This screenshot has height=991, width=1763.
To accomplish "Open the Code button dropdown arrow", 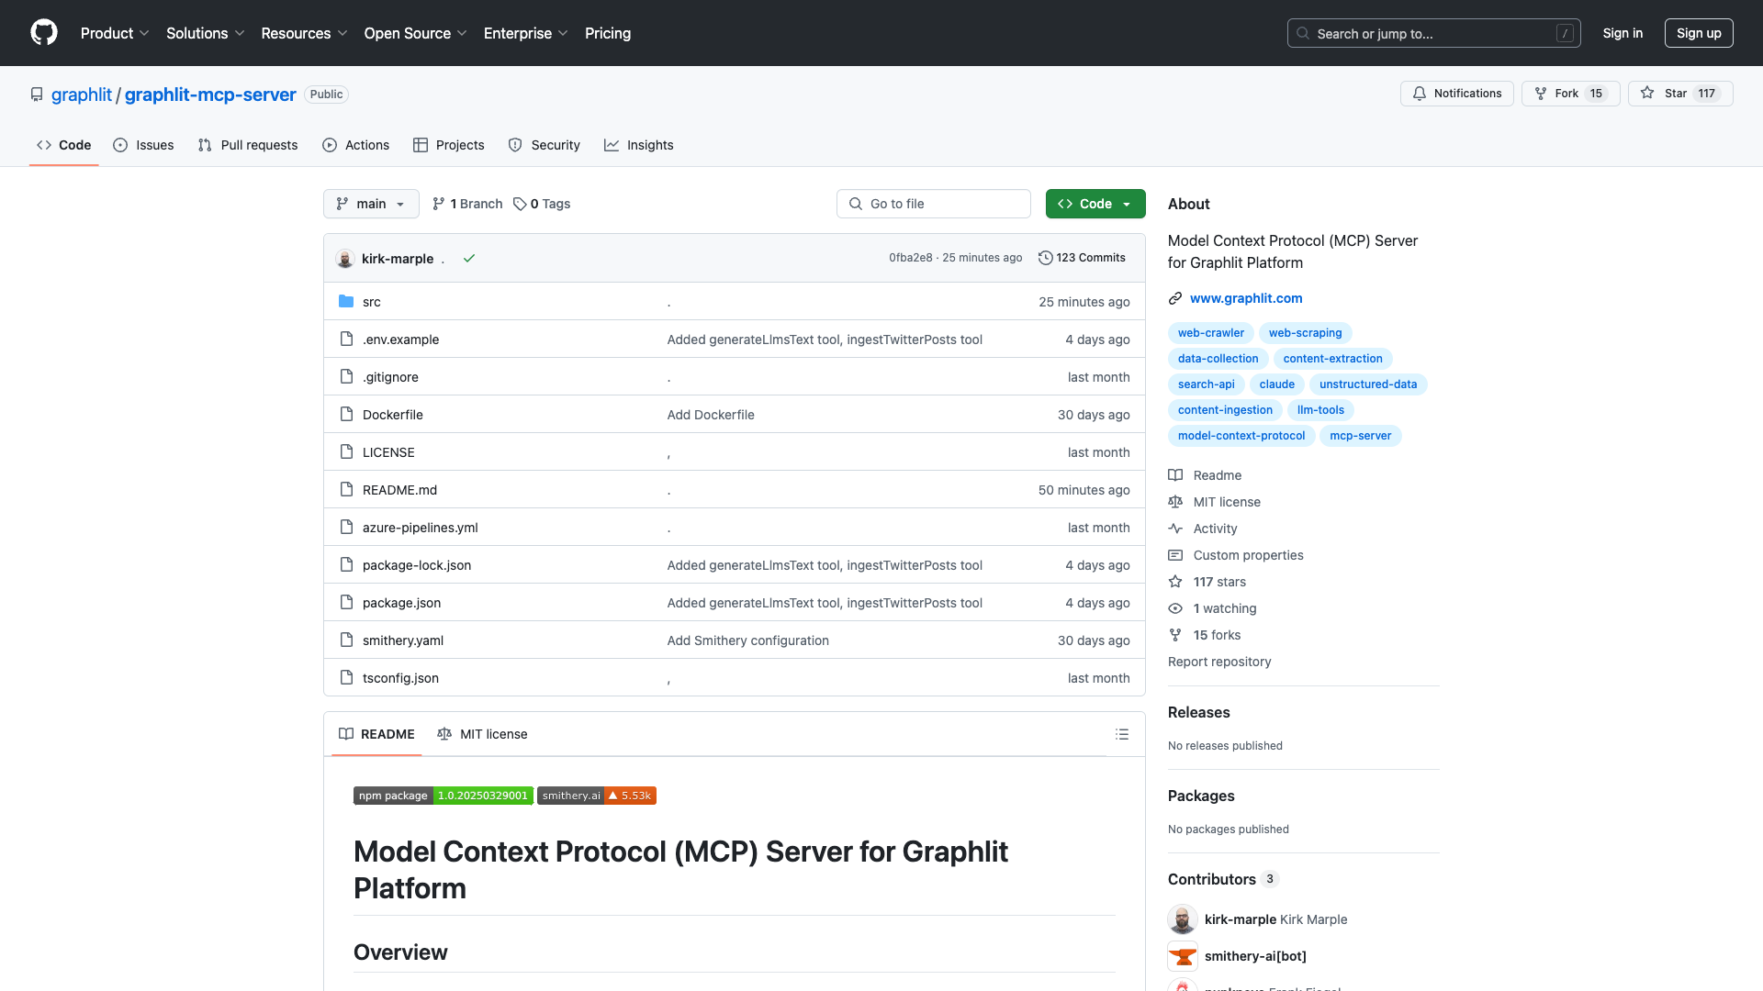I will pos(1127,204).
